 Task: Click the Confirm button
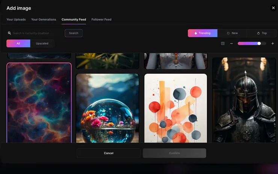[174, 153]
